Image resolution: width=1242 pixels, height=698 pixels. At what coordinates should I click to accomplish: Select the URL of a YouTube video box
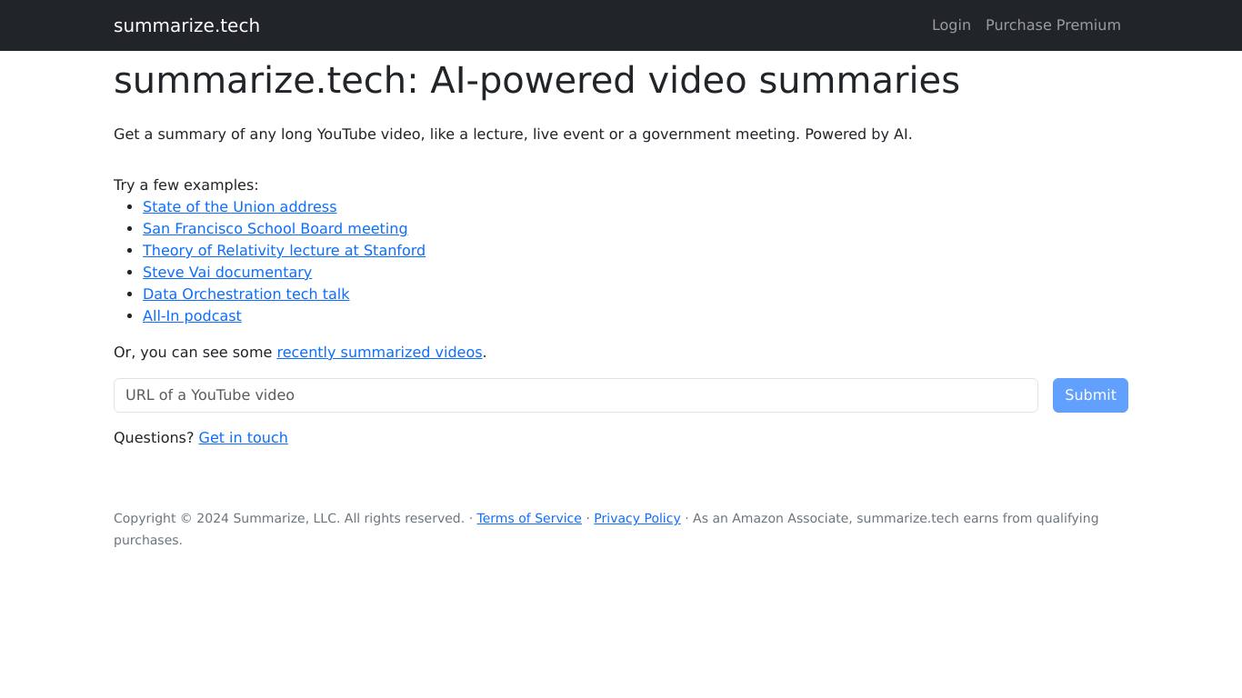(576, 394)
